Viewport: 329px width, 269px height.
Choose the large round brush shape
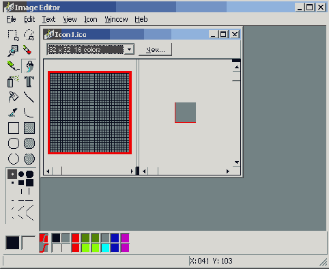(x=29, y=174)
